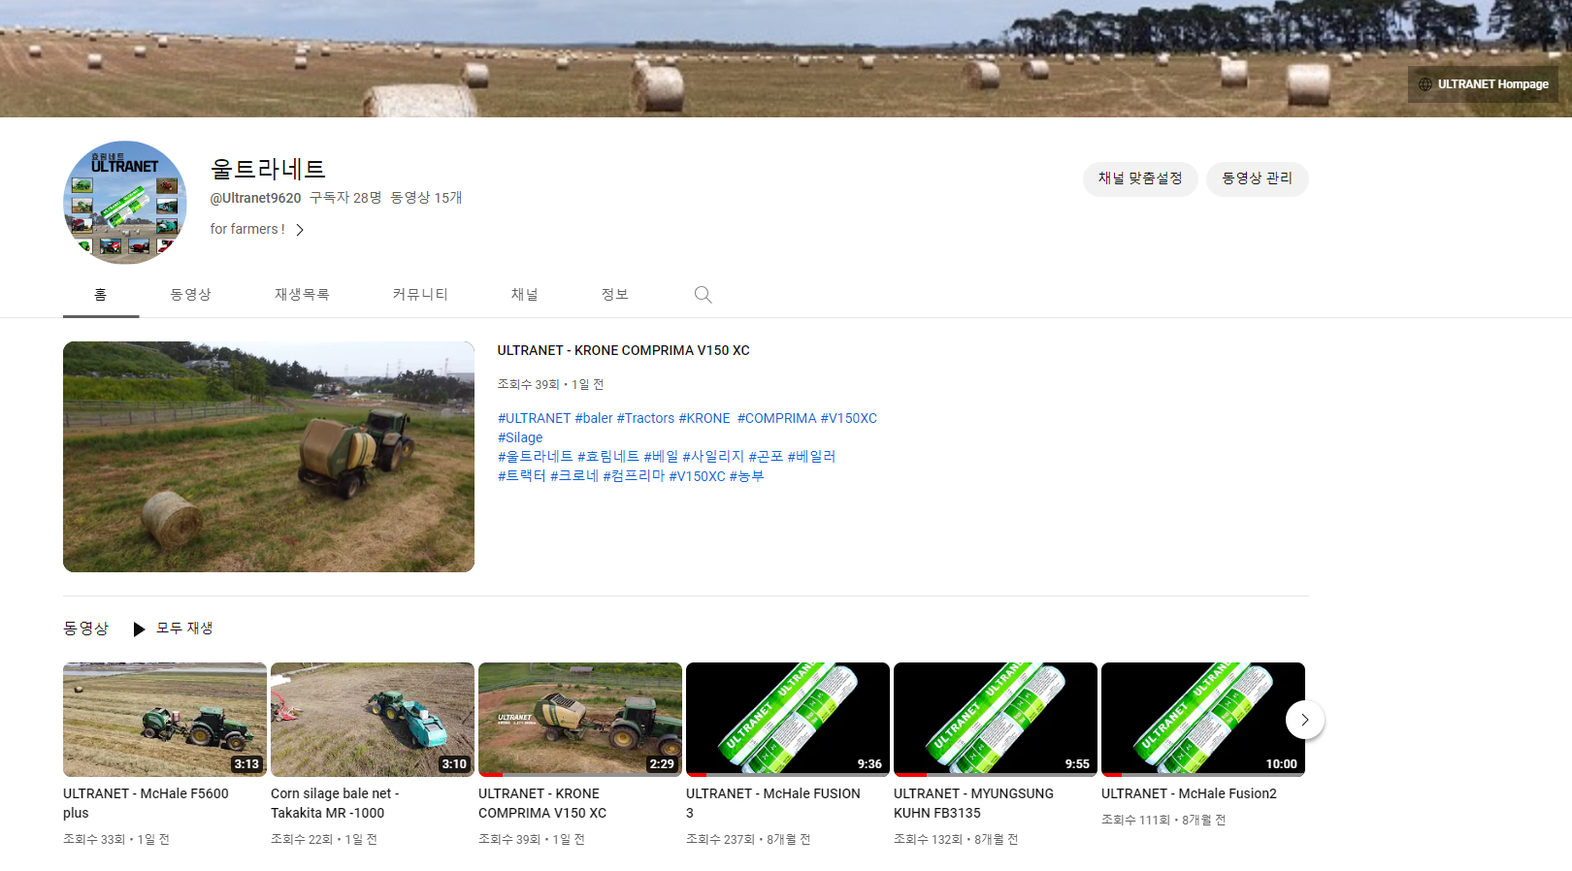Open the 동영상 관리 button
This screenshot has height=871, width=1572.
pyautogui.click(x=1257, y=178)
